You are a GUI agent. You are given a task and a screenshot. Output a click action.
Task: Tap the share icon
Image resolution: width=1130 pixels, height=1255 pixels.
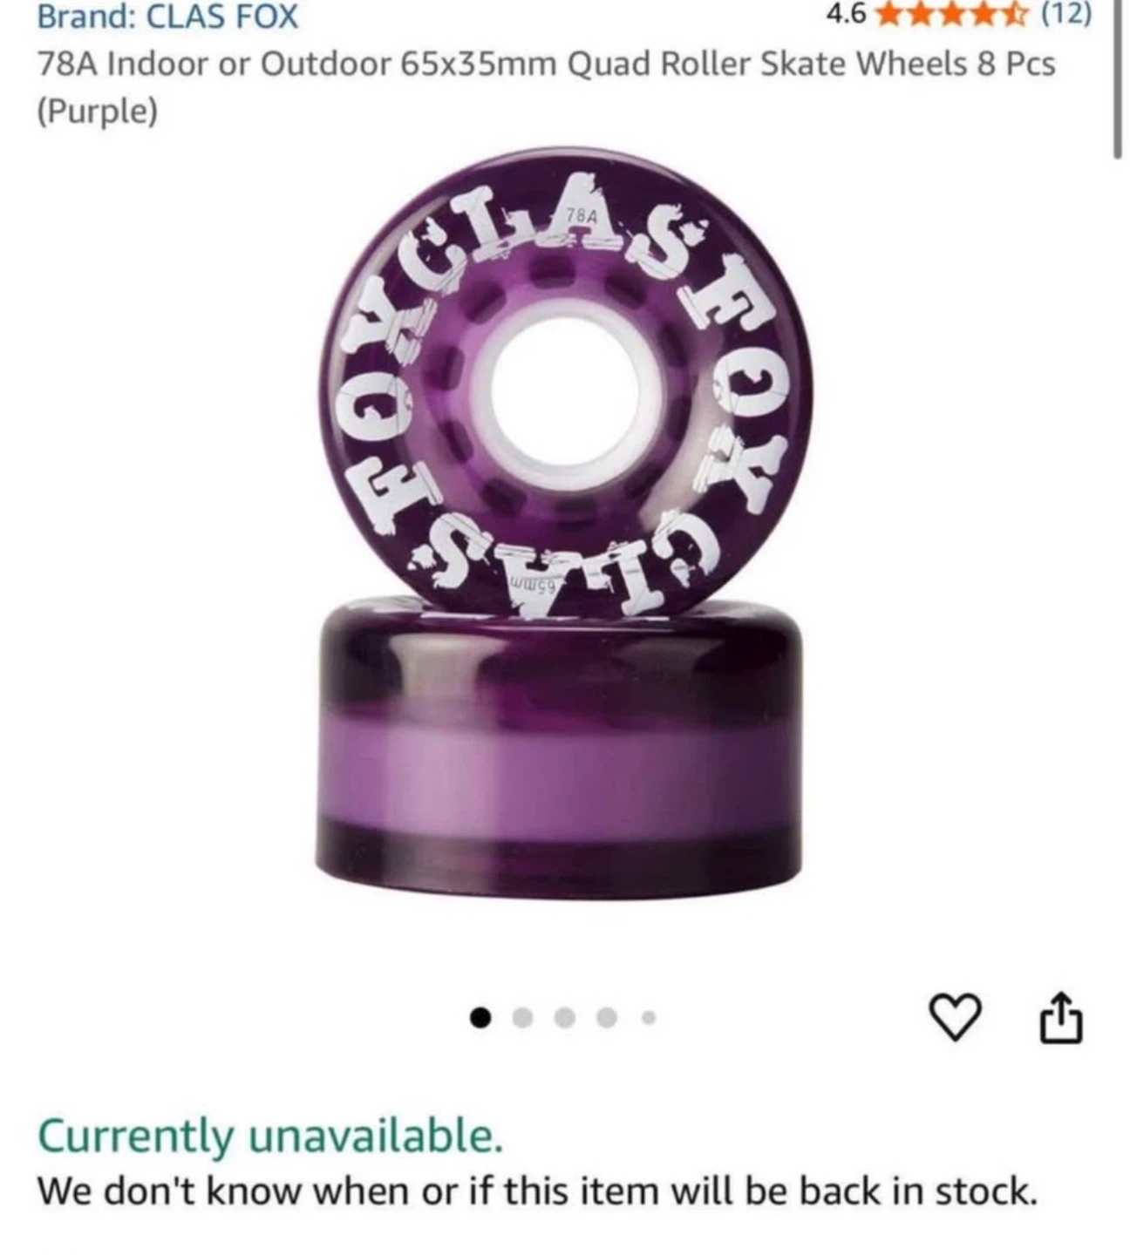(x=1060, y=1015)
